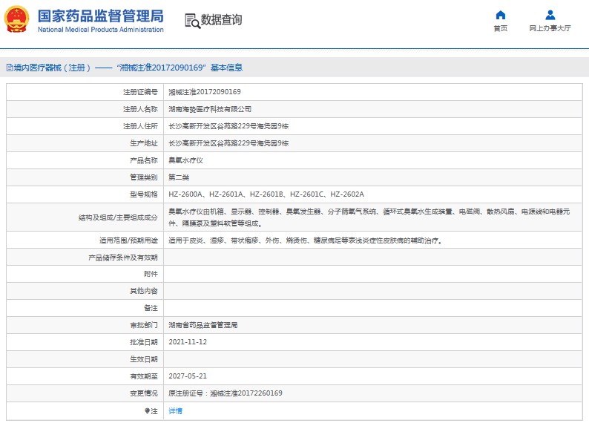Screen dimensions: 589x426
Task: Click the 批准日期 row label
Action: pos(144,342)
